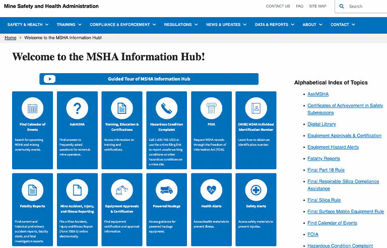The height and width of the screenshot is (248, 387).
Task: Click the Powered Haulage truck icon
Action: pyautogui.click(x=167, y=190)
